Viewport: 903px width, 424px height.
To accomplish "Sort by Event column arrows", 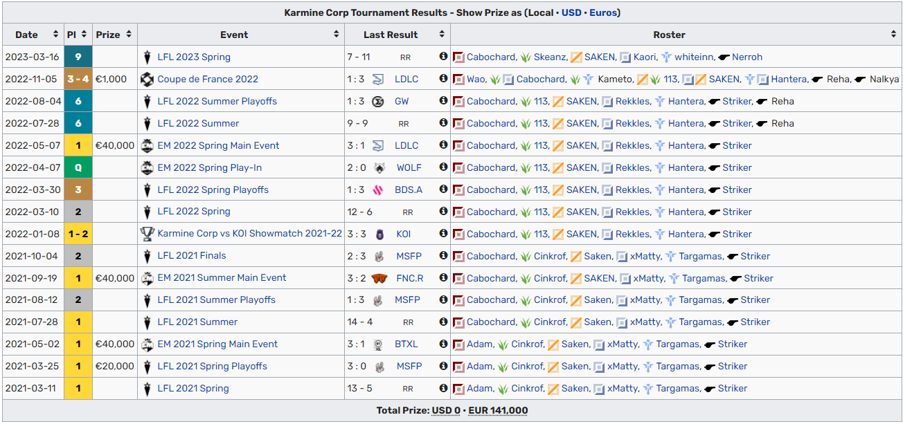I will pos(337,35).
